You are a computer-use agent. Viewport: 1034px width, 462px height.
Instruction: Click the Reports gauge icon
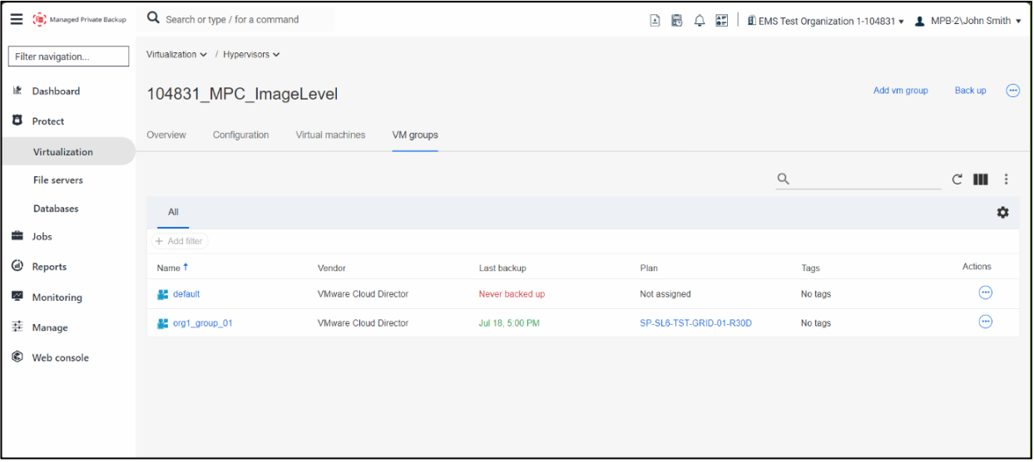click(17, 266)
